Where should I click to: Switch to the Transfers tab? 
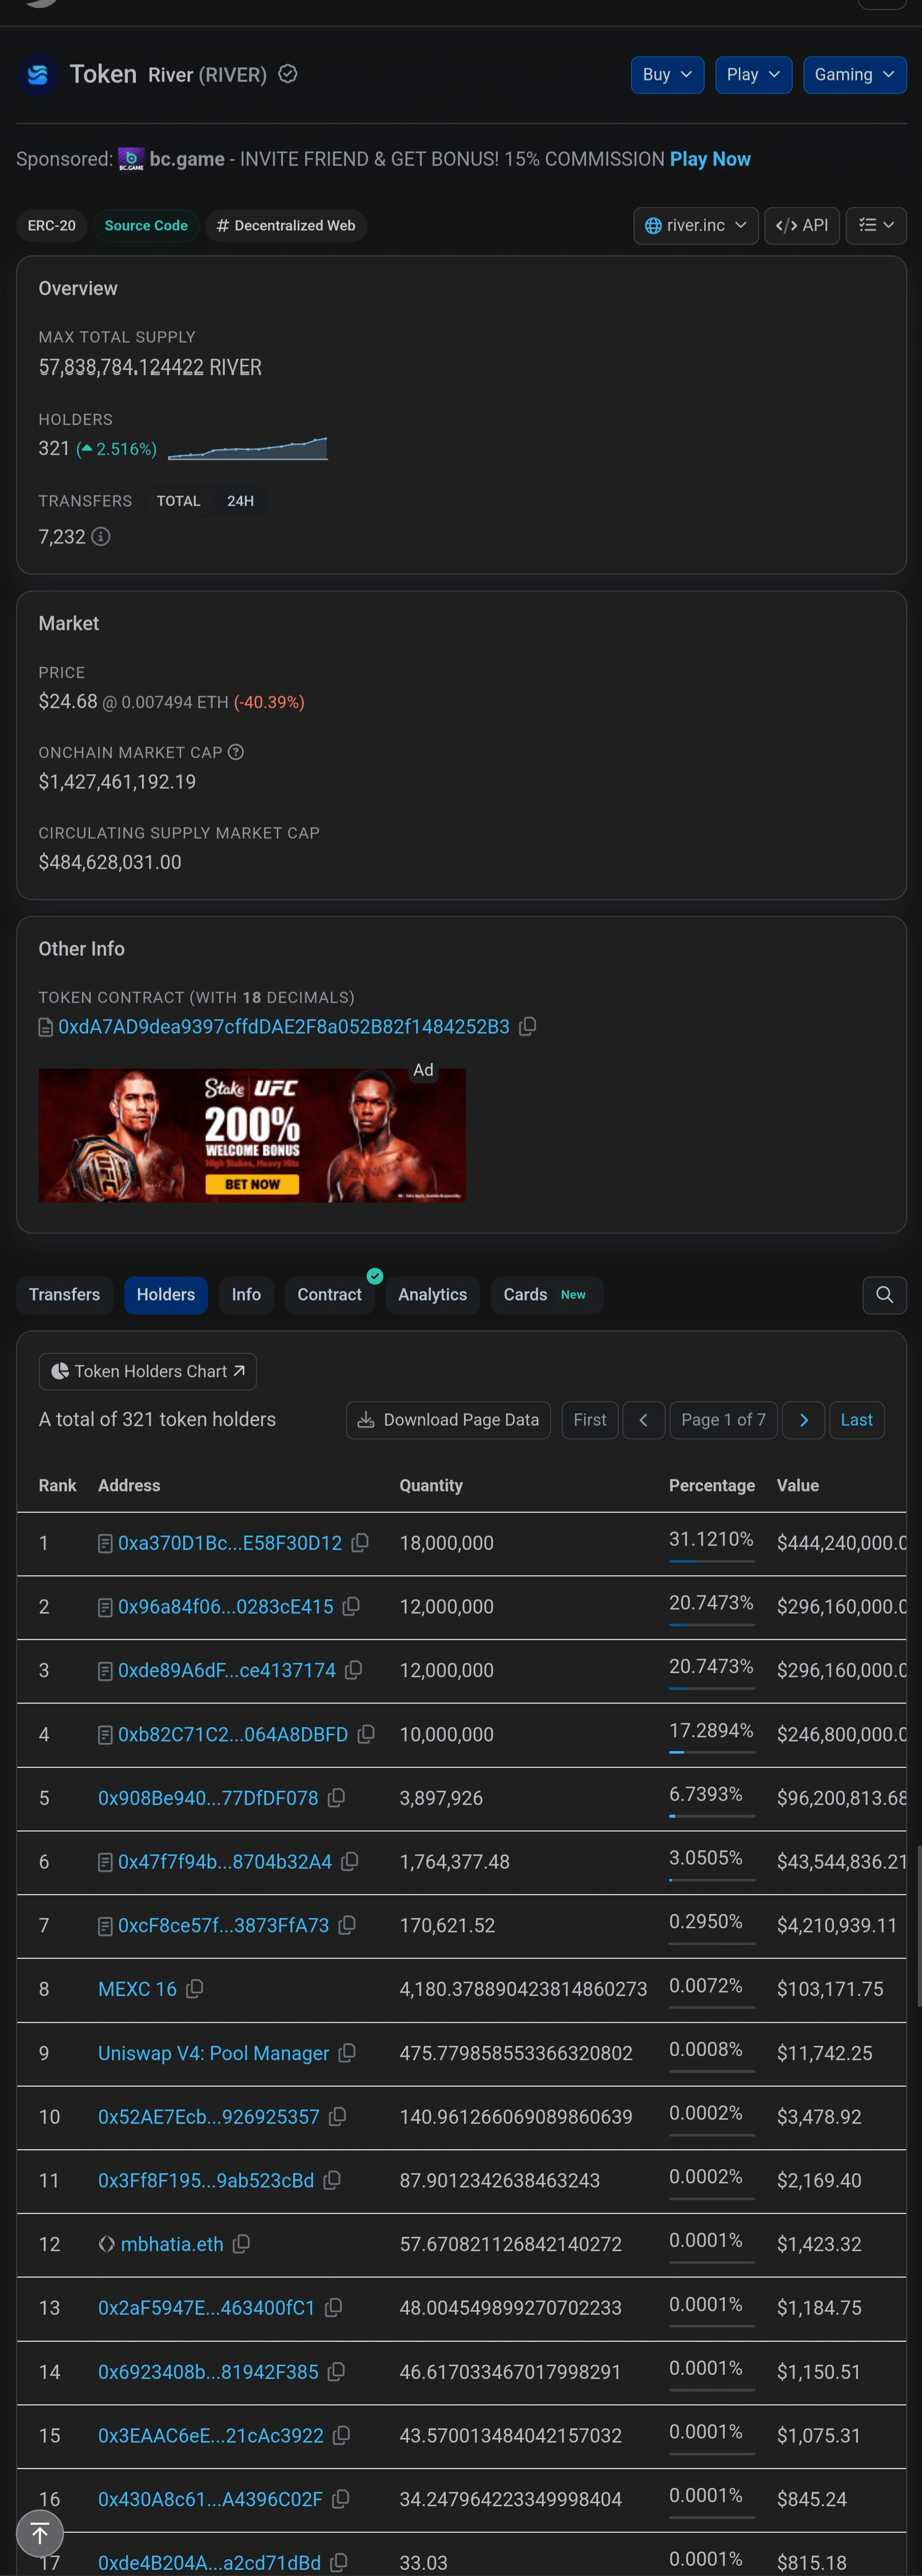click(65, 1295)
